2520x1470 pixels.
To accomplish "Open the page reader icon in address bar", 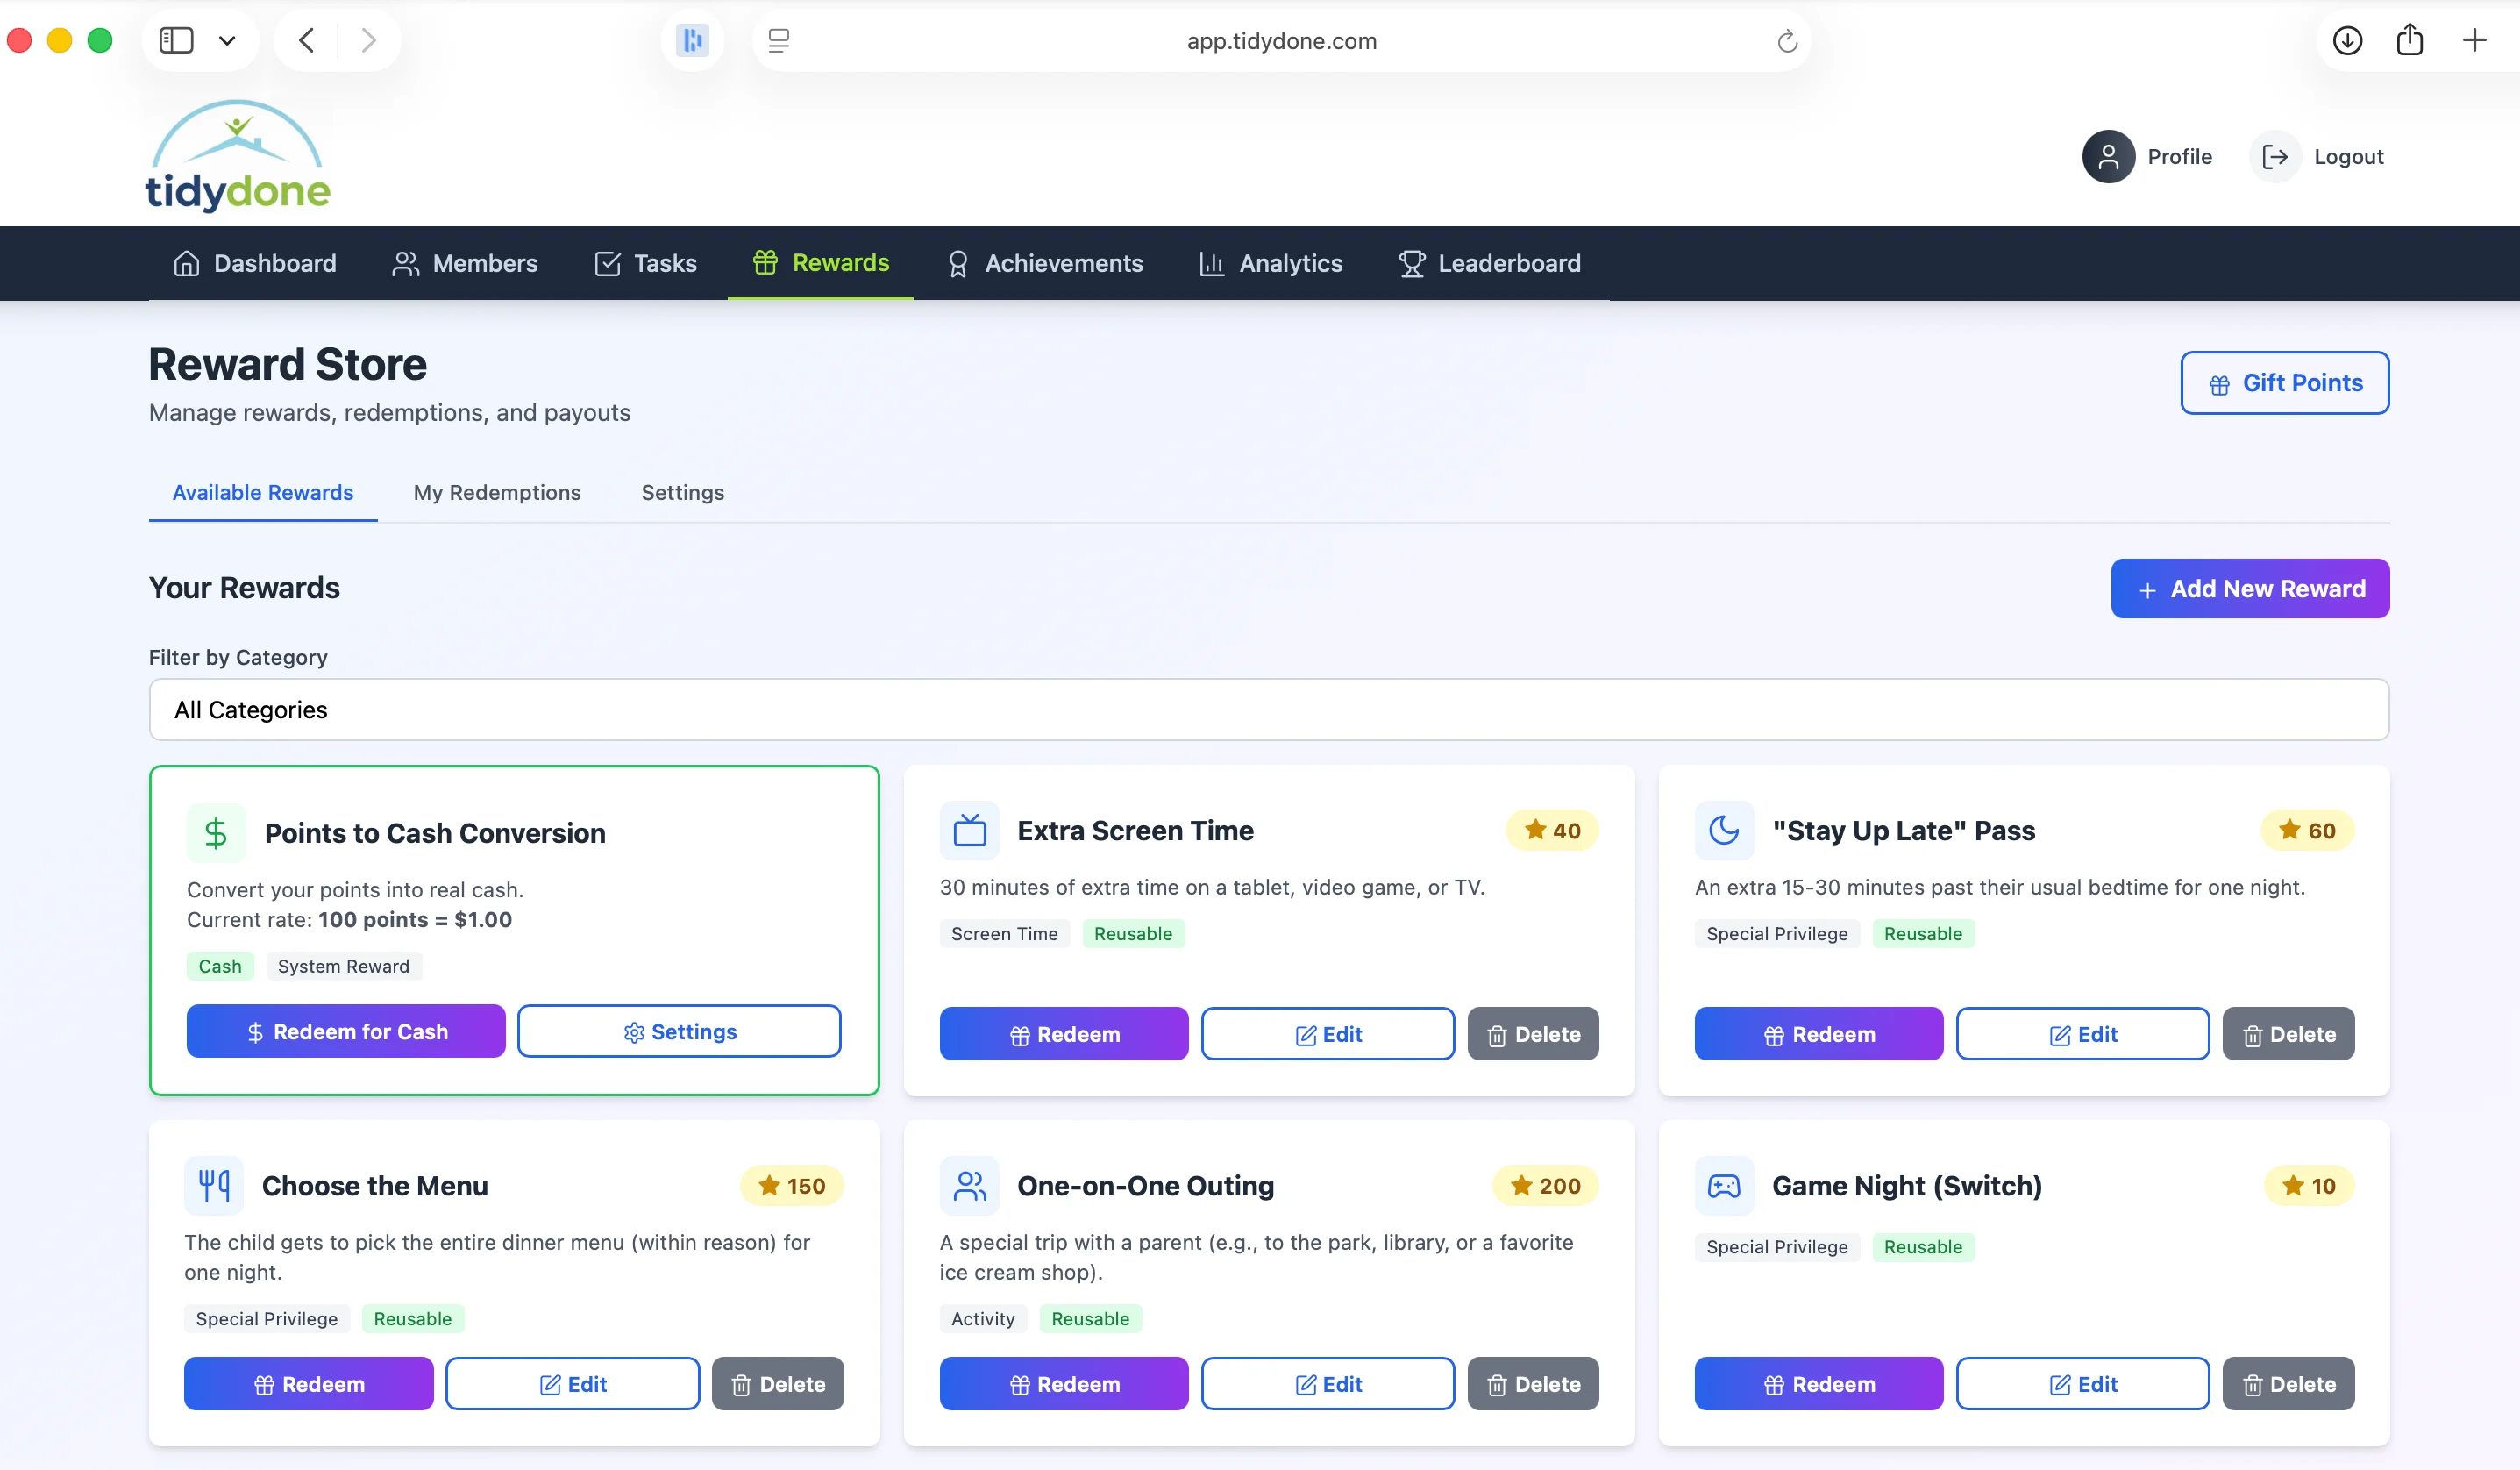I will pyautogui.click(x=779, y=41).
